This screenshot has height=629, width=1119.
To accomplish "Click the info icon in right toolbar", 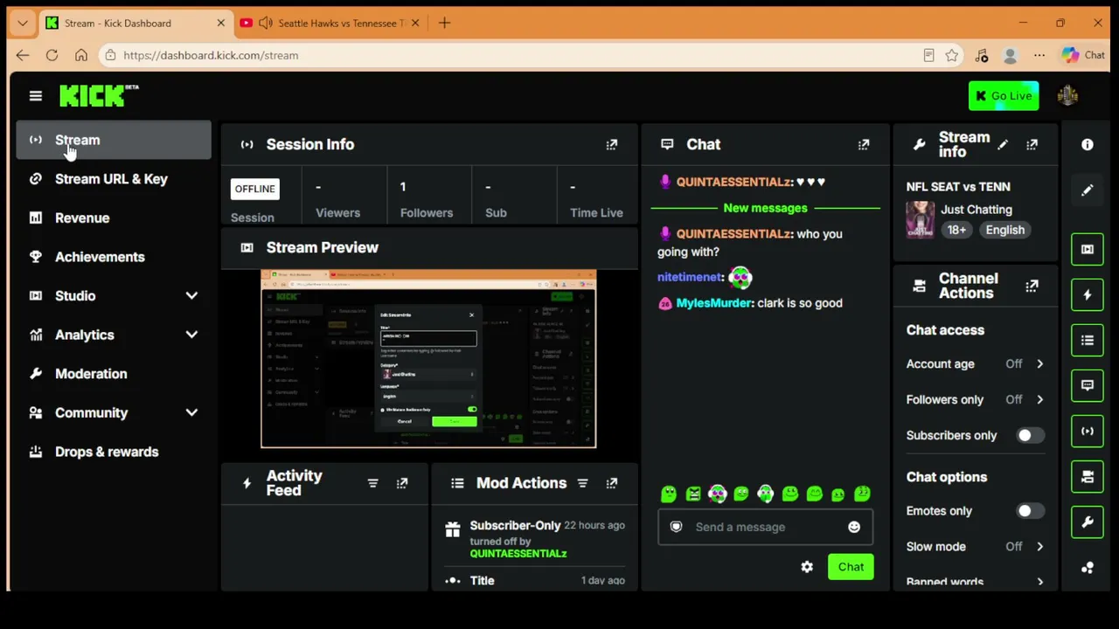I will click(x=1088, y=145).
